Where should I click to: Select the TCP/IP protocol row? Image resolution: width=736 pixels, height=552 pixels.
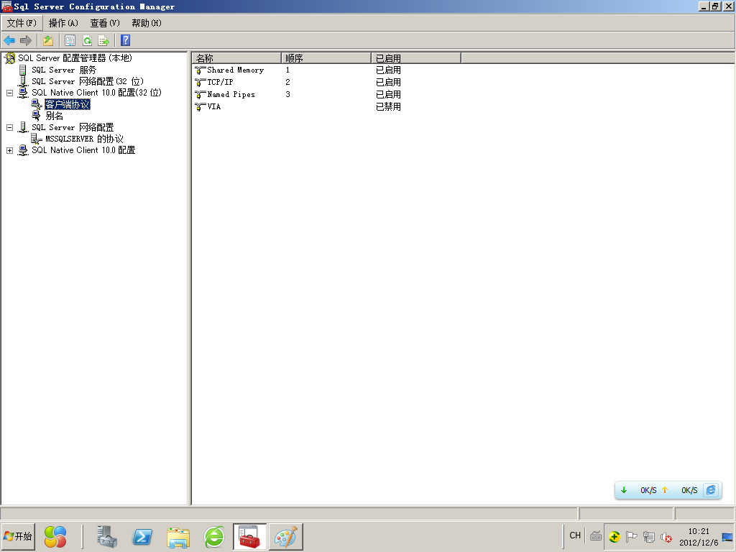click(x=220, y=83)
